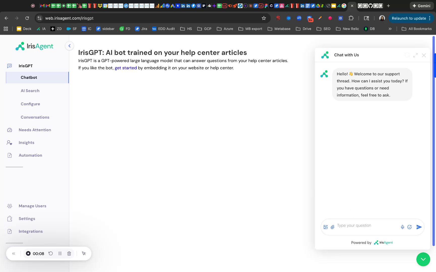Collapse the recorder toolbar with the double chevron
The height and width of the screenshot is (272, 436).
coord(14,253)
